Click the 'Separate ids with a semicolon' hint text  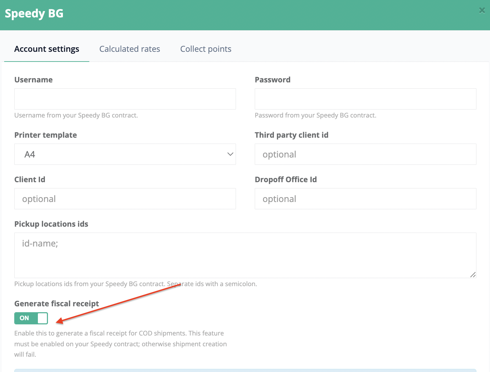coord(212,284)
